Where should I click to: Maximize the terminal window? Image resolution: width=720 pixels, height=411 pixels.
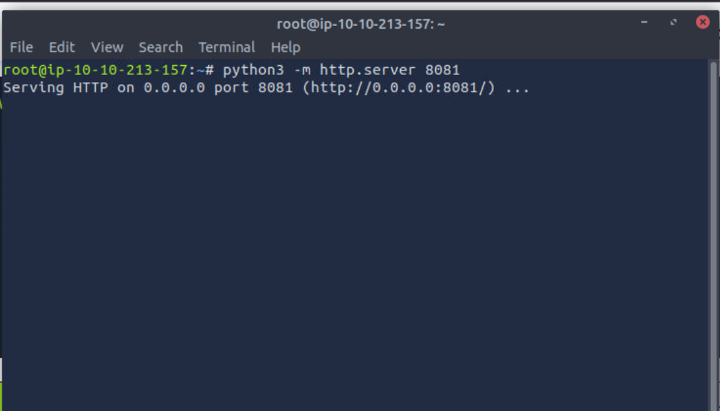(674, 23)
